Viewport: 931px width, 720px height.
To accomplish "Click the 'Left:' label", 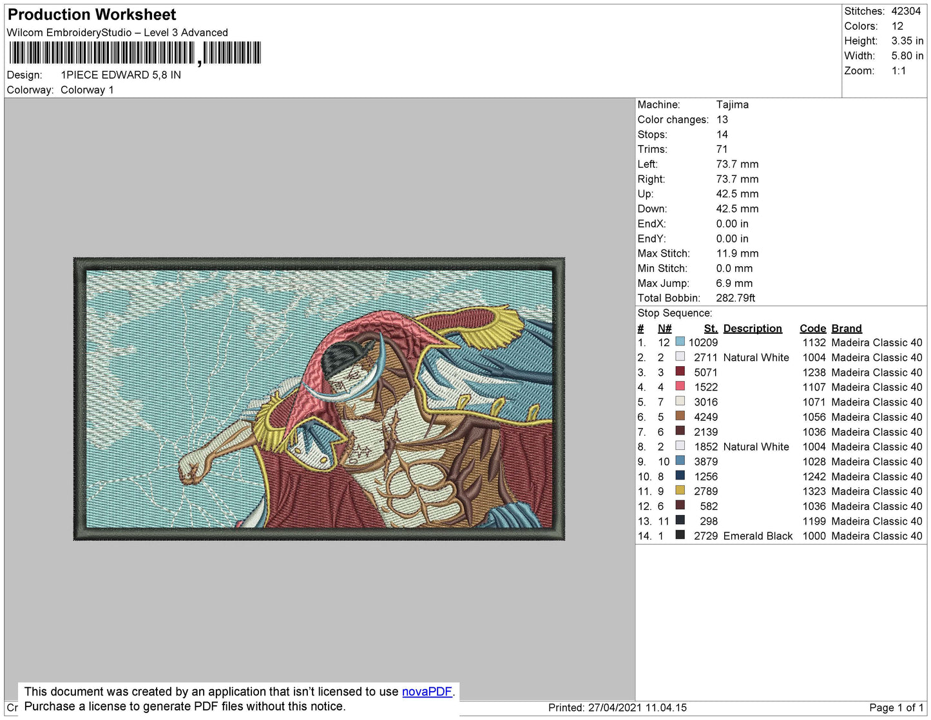I will (x=648, y=164).
